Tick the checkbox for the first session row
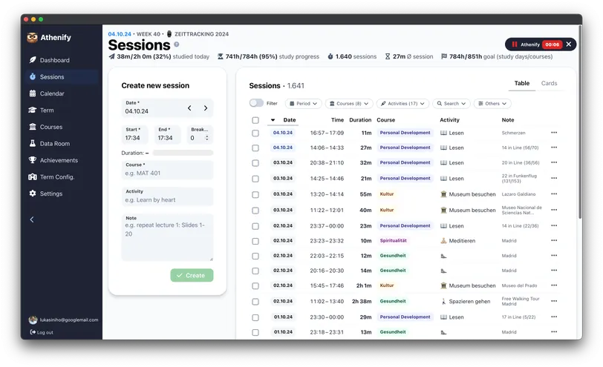 [x=255, y=133]
